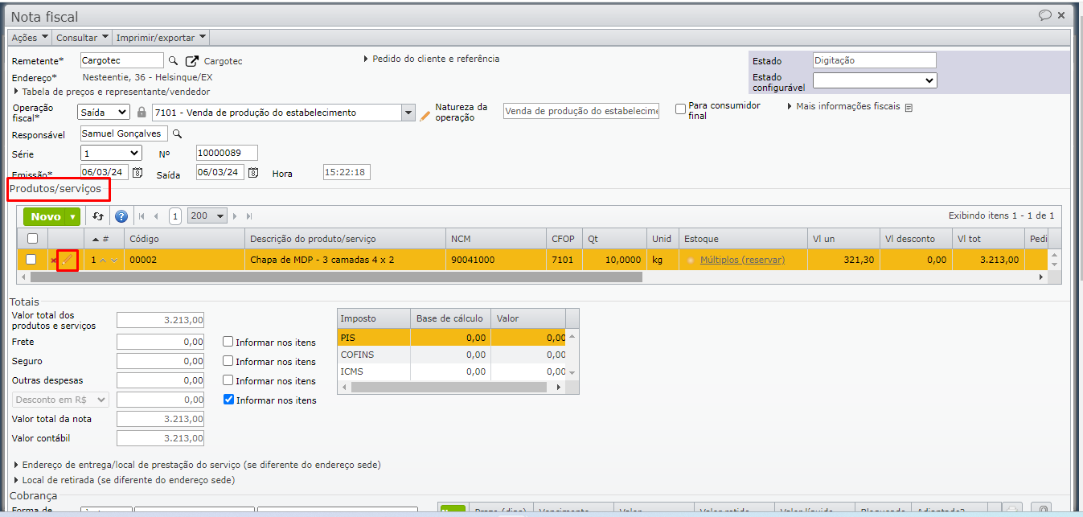Open Desconto em R$ dropdown
The image size is (1083, 517).
pyautogui.click(x=60, y=400)
